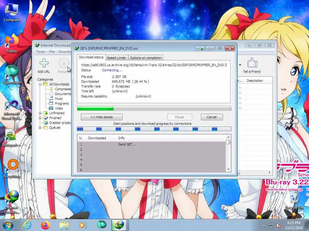309x231 pixels.
Task: Click Connecting... status text
Action: [112, 70]
